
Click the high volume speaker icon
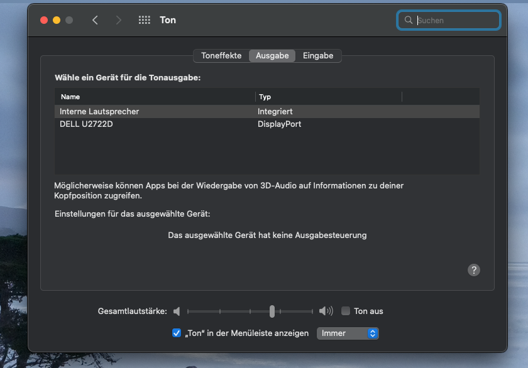[x=326, y=311]
